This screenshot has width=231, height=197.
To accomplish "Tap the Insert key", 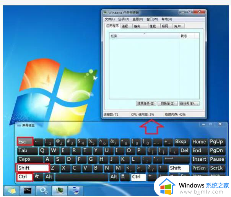I will [x=200, y=159].
